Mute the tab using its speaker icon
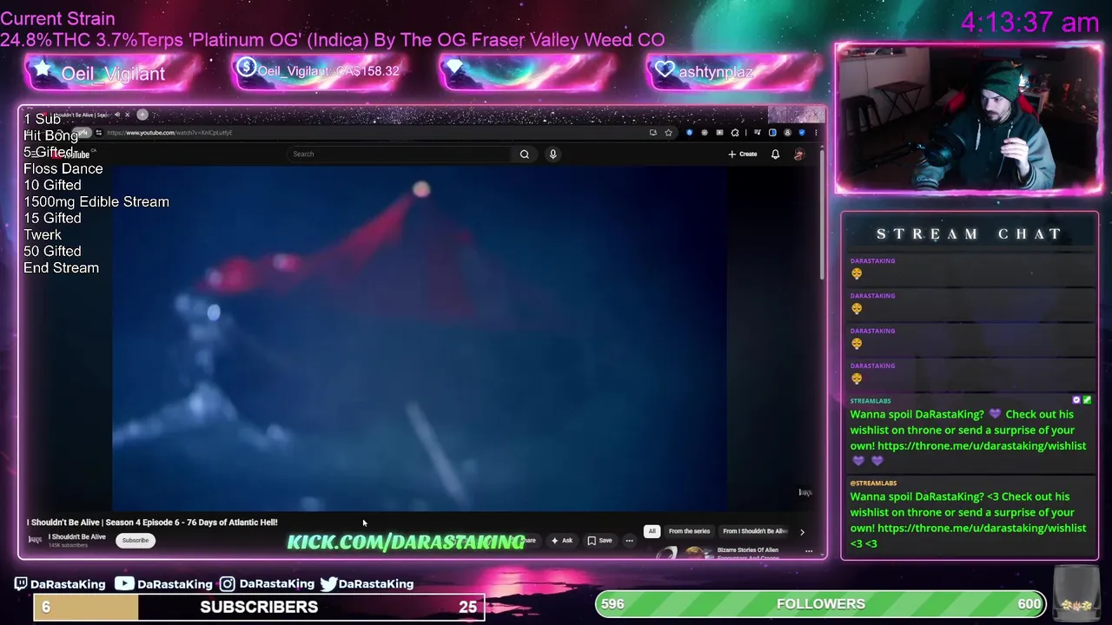Viewport: 1112px width, 625px height. (x=117, y=115)
